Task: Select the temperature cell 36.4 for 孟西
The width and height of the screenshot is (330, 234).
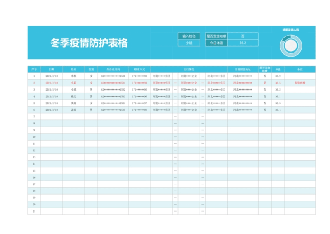Action: (x=278, y=110)
